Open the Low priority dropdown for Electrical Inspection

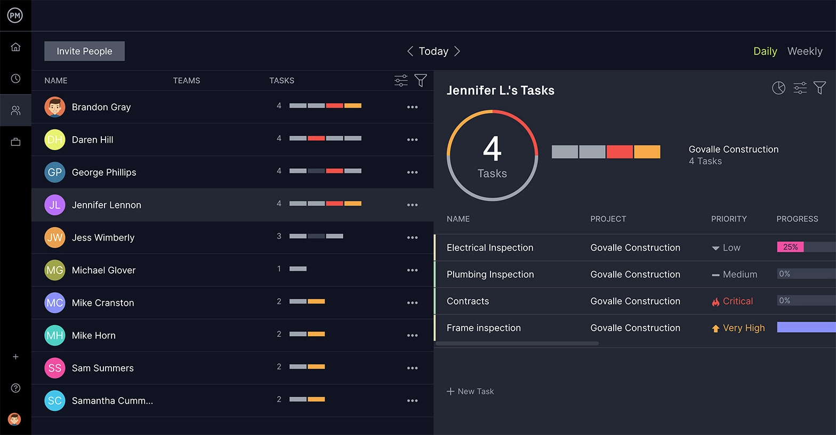pos(726,248)
